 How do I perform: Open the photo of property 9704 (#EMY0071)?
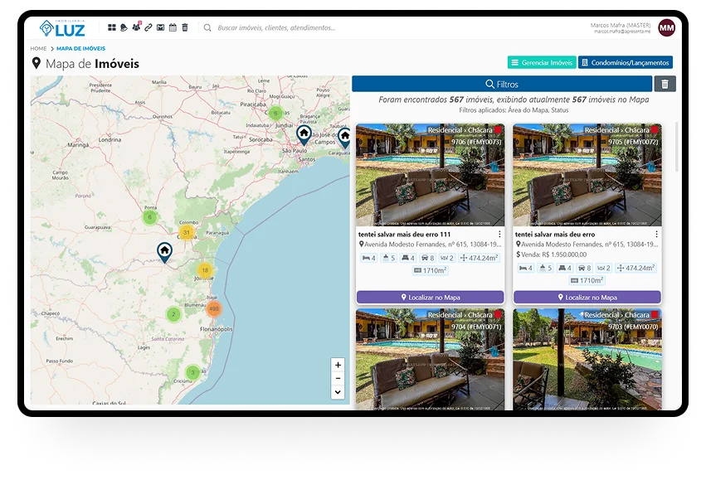pyautogui.click(x=430, y=359)
